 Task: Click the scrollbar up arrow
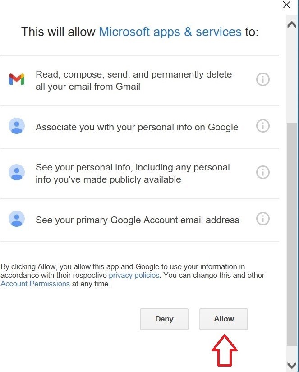point(292,25)
